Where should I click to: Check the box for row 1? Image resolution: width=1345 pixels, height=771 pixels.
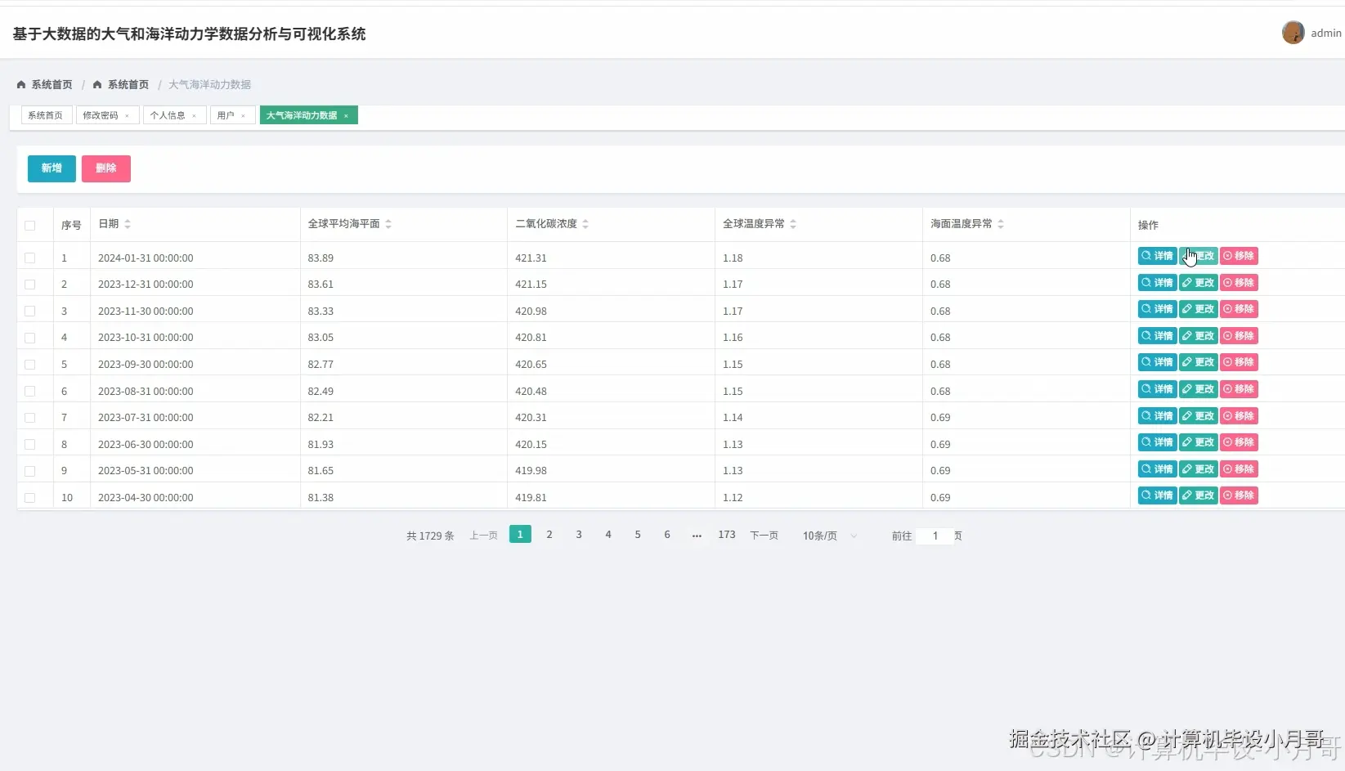30,258
